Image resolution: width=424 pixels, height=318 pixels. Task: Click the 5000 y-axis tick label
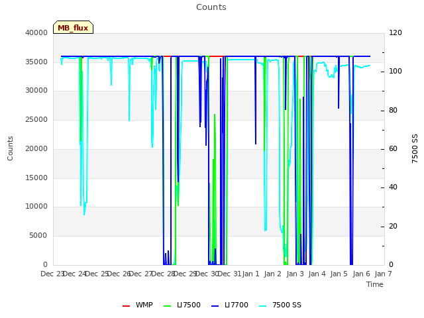pyautogui.click(x=38, y=236)
